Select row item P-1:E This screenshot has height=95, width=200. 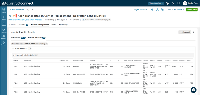point(15,74)
